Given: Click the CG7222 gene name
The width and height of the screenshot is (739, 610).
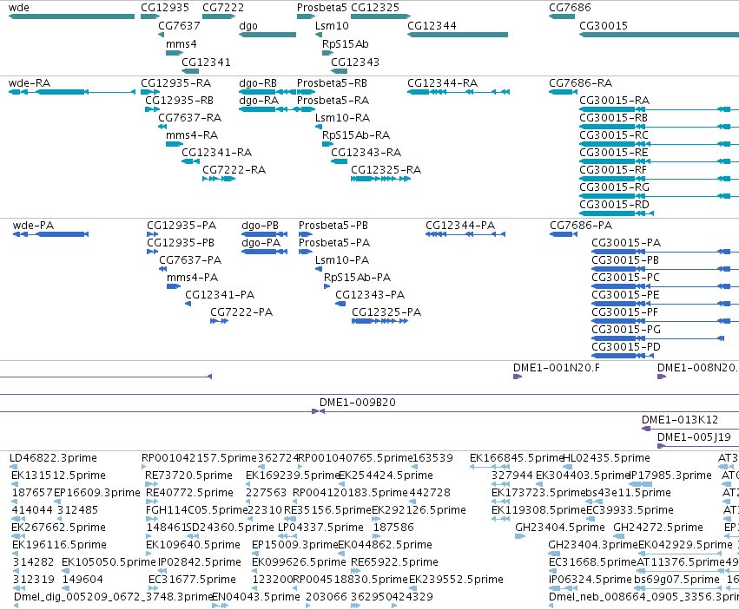Looking at the screenshot, I should coord(223,8).
